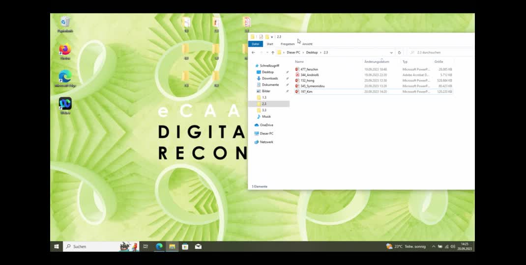Select OneDrive in the navigation pane
The height and width of the screenshot is (265, 526).
pyautogui.click(x=266, y=125)
